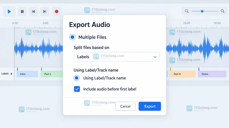The height and width of the screenshot is (128, 229).
Task: Stop playback with the Stop button
Action: 22,11
